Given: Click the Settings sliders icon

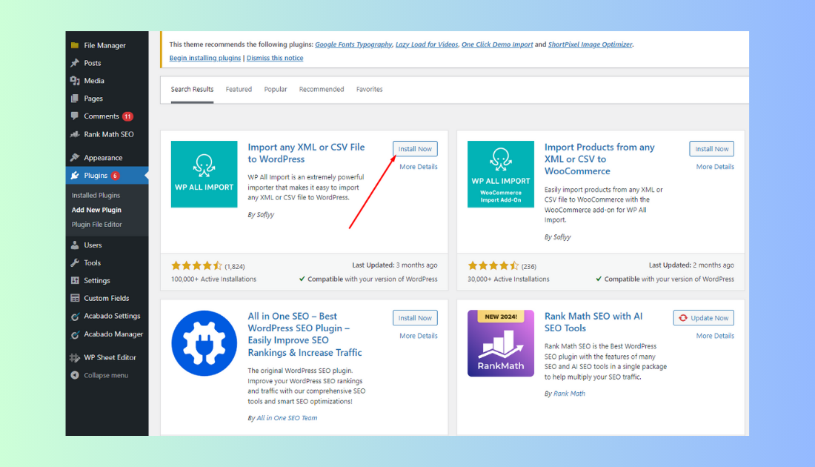Looking at the screenshot, I should coord(75,280).
